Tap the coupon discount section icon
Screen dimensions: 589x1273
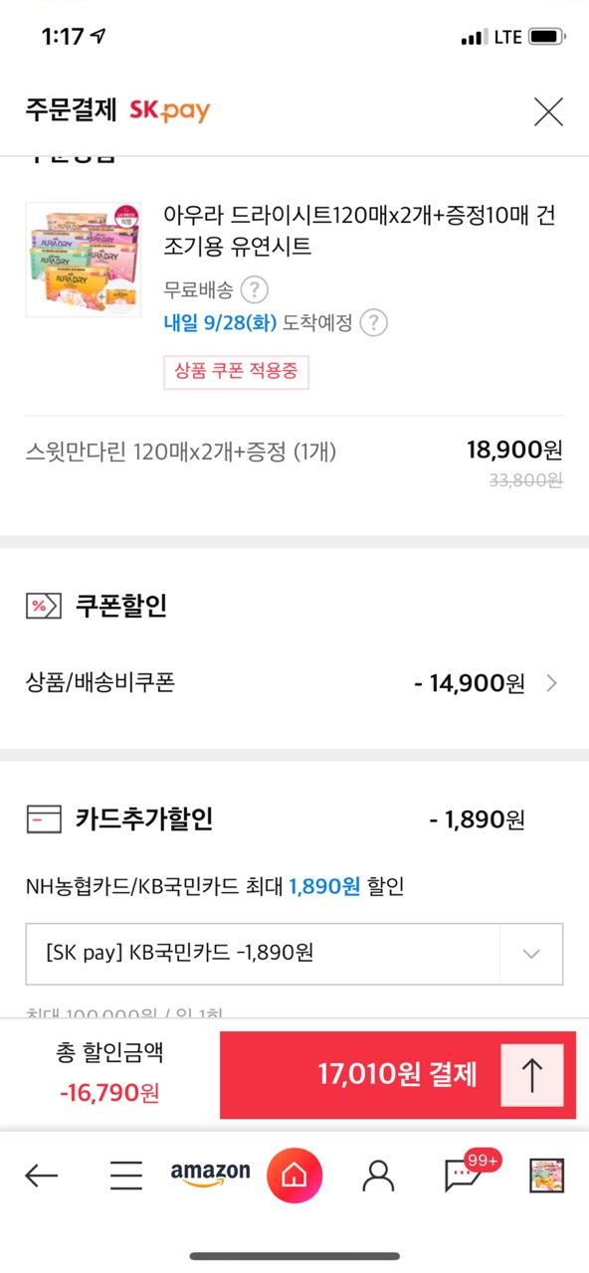coord(40,605)
